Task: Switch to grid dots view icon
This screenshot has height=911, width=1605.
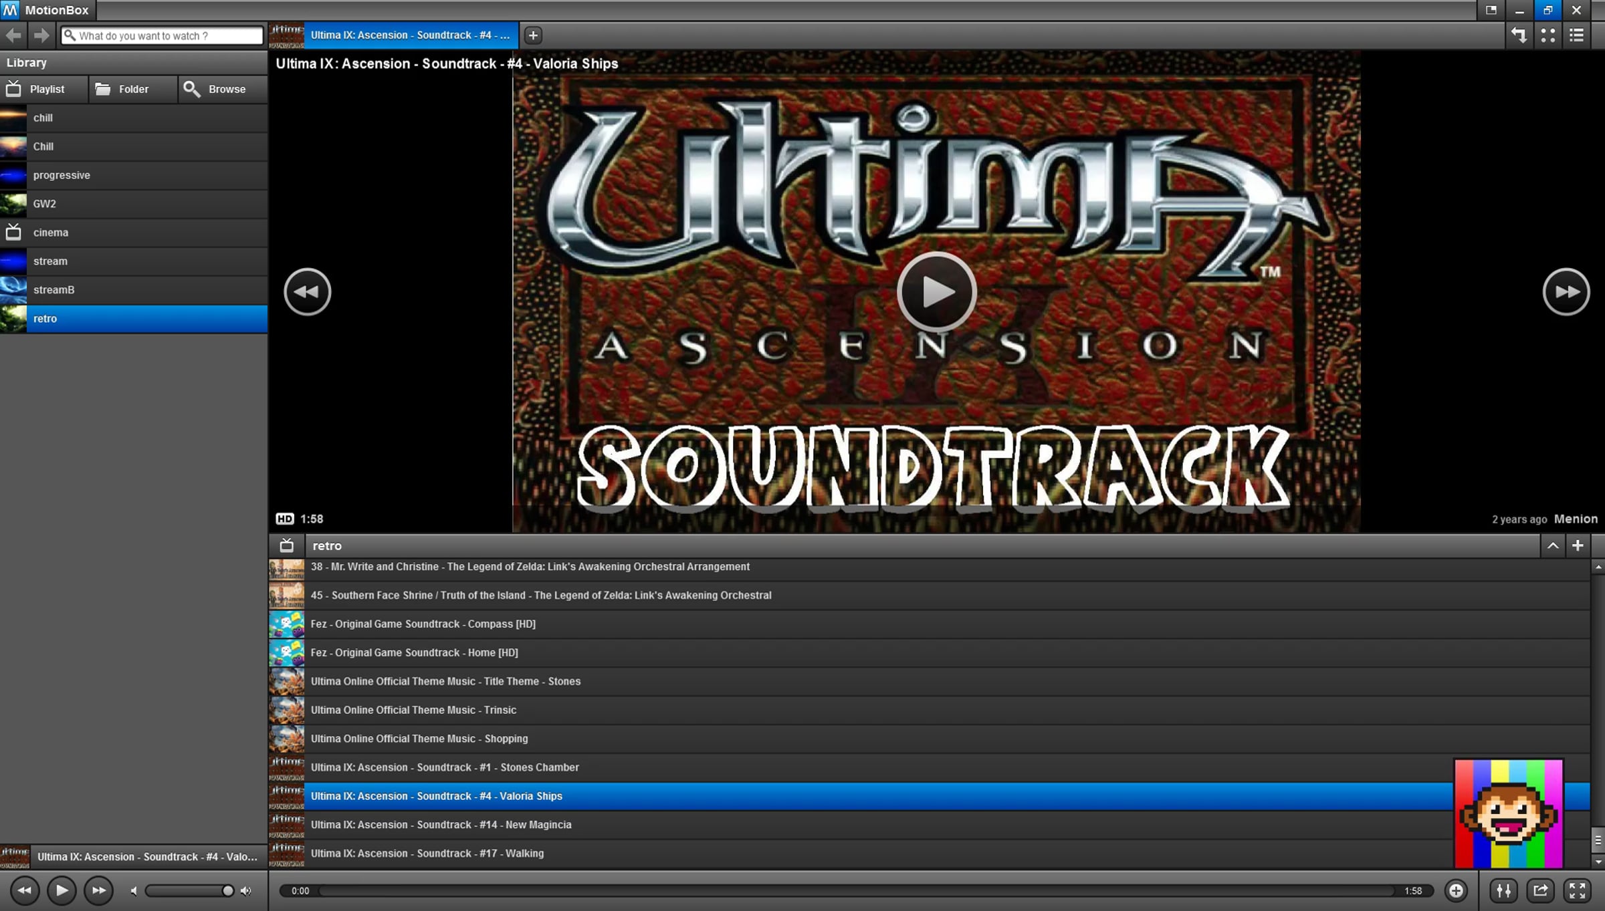Action: pos(1547,35)
